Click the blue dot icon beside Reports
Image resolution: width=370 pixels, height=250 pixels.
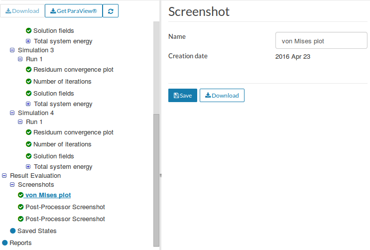[x=5, y=243]
